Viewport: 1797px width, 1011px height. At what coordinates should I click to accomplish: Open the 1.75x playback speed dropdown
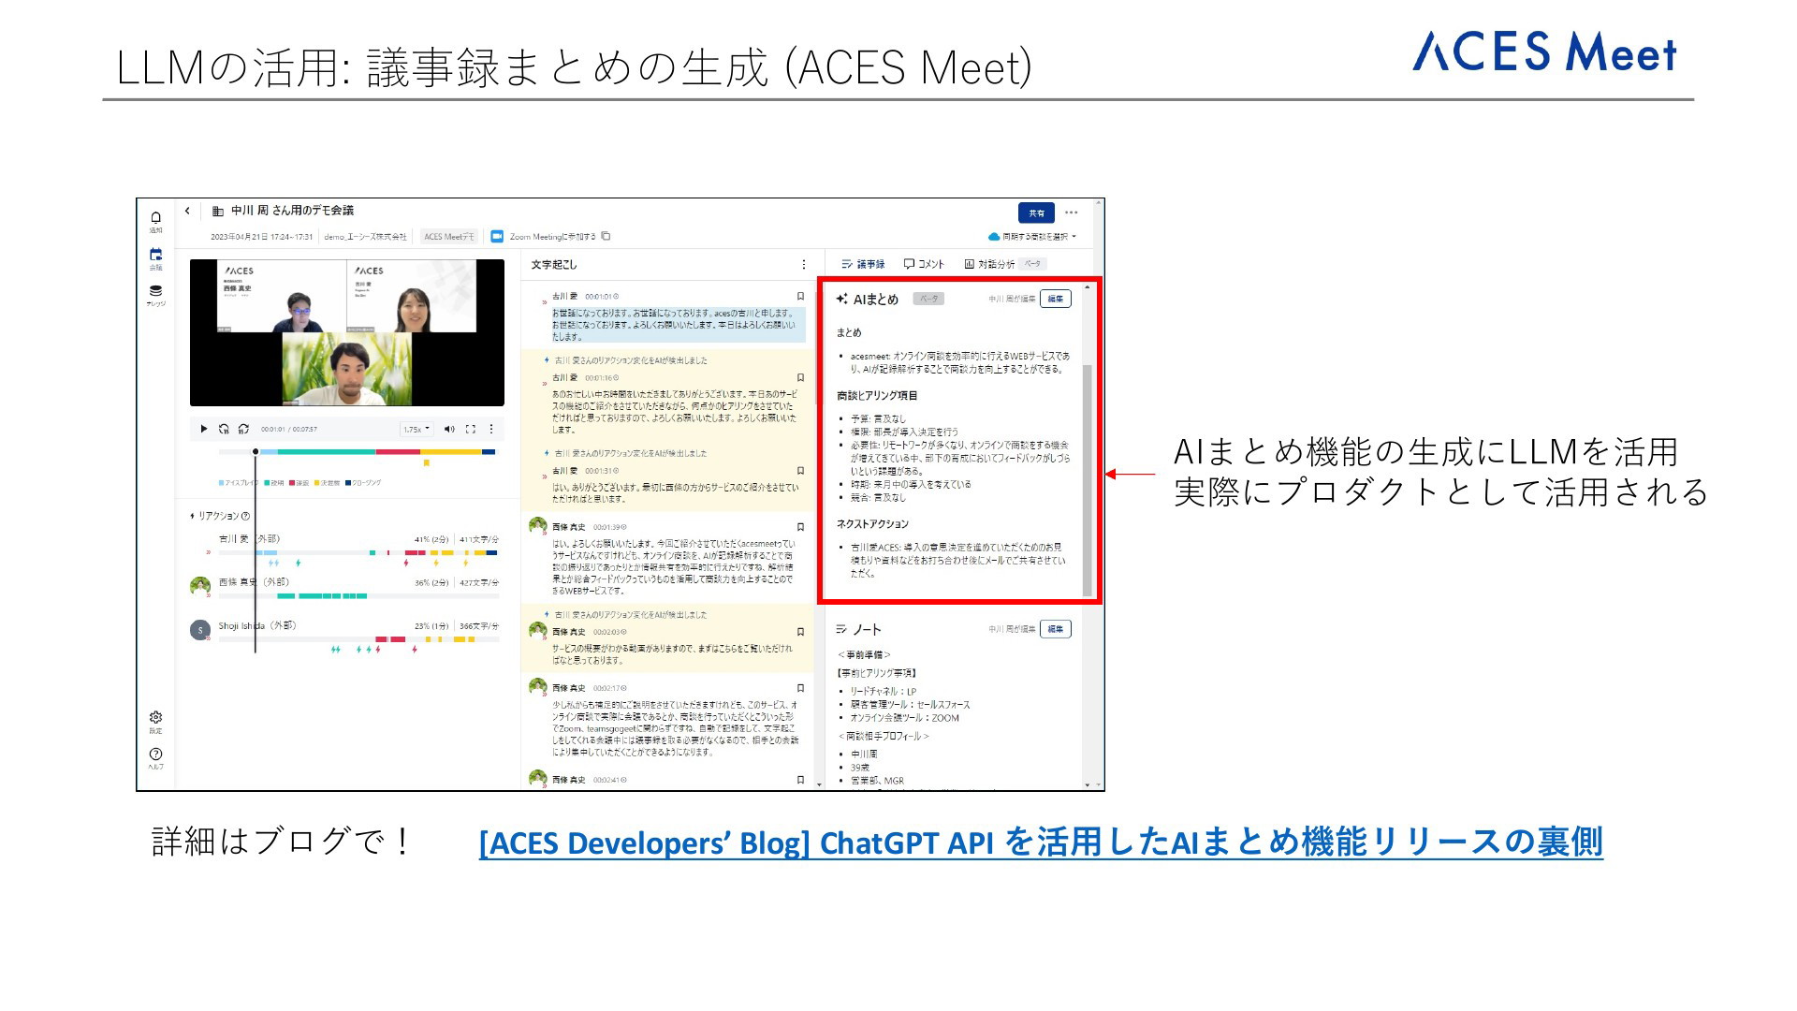pos(416,429)
